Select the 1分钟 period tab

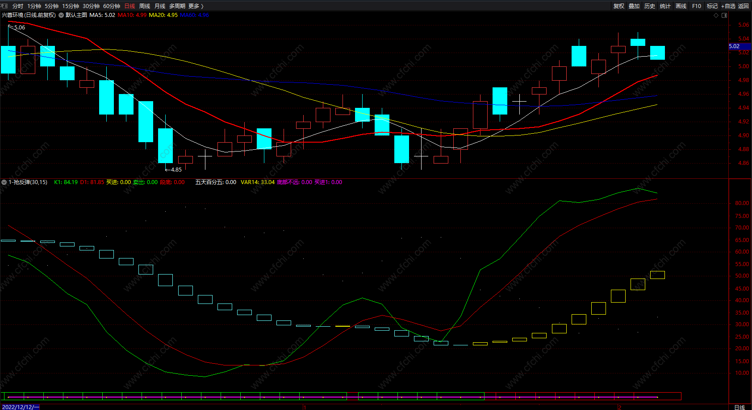point(34,6)
